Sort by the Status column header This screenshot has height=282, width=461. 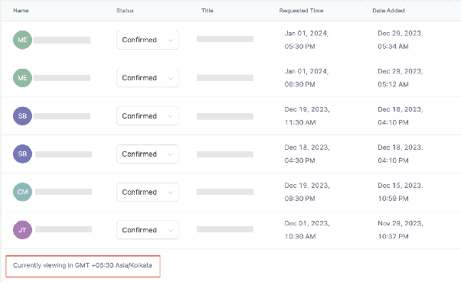click(x=125, y=11)
